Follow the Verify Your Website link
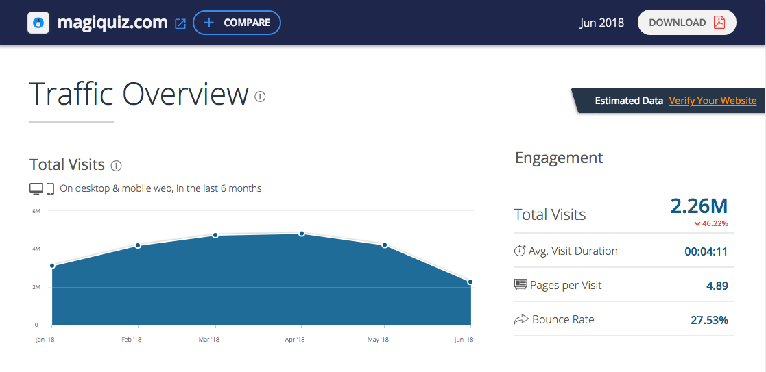Image resolution: width=766 pixels, height=372 pixels. click(x=713, y=101)
